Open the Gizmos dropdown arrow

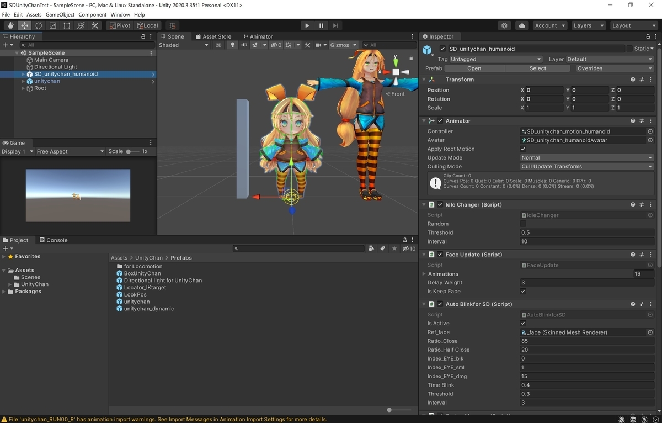tap(355, 45)
